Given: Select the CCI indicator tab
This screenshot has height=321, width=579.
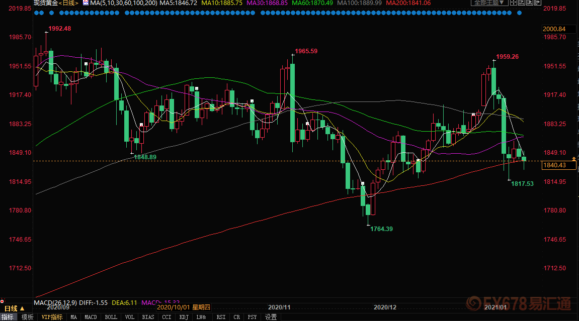Looking at the screenshot, I should point(167,317).
